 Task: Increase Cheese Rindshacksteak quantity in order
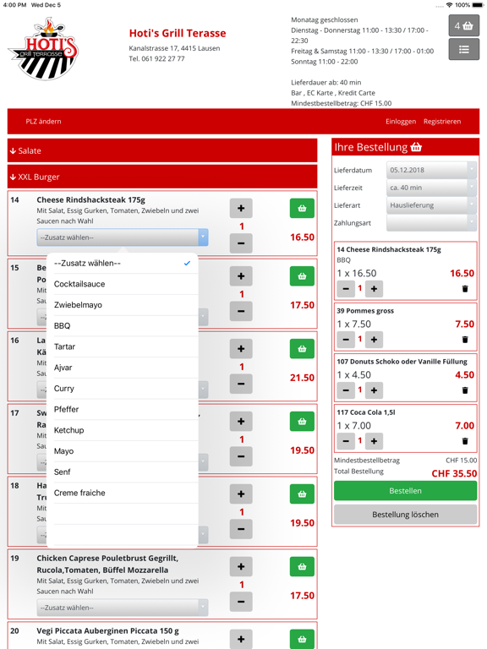tap(374, 289)
